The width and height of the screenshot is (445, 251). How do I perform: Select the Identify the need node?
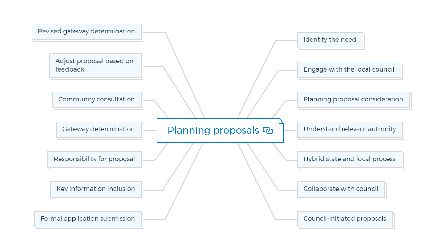(330, 40)
